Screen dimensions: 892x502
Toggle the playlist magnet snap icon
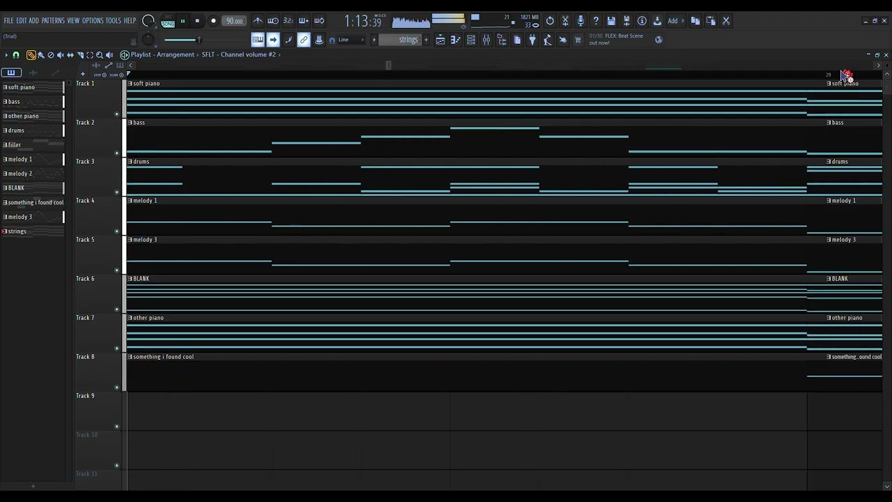pyautogui.click(x=16, y=55)
